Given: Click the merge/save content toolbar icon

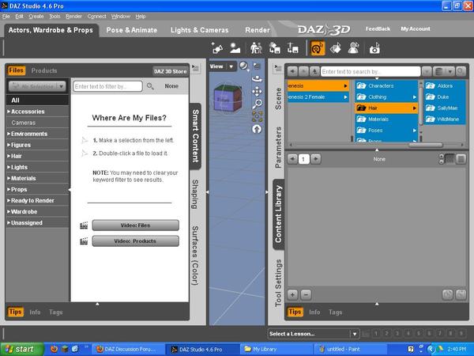Looking at the screenshot, I should 274,47.
